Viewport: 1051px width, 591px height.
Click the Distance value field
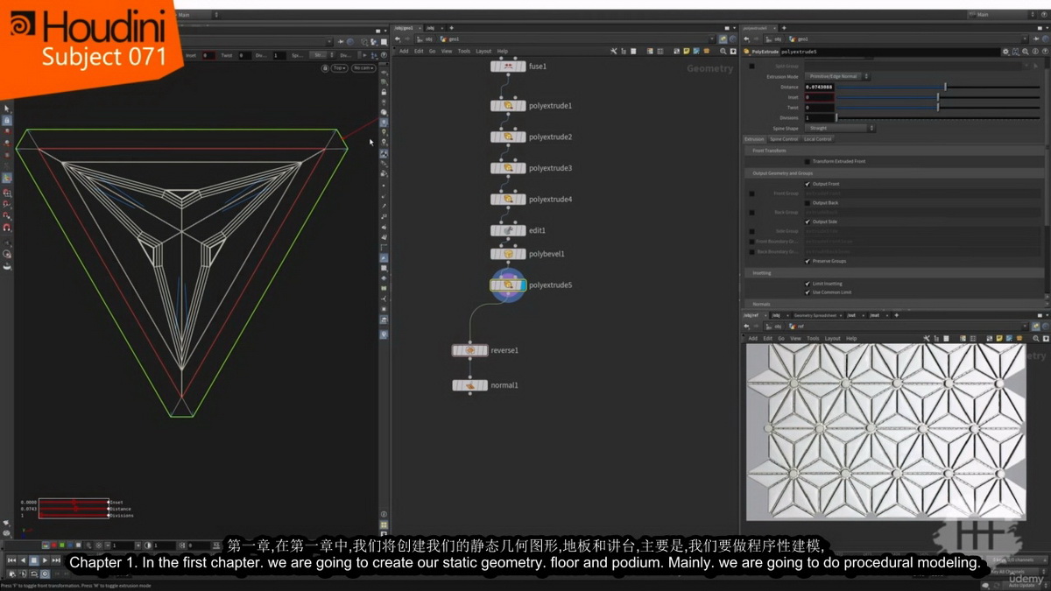(x=819, y=88)
